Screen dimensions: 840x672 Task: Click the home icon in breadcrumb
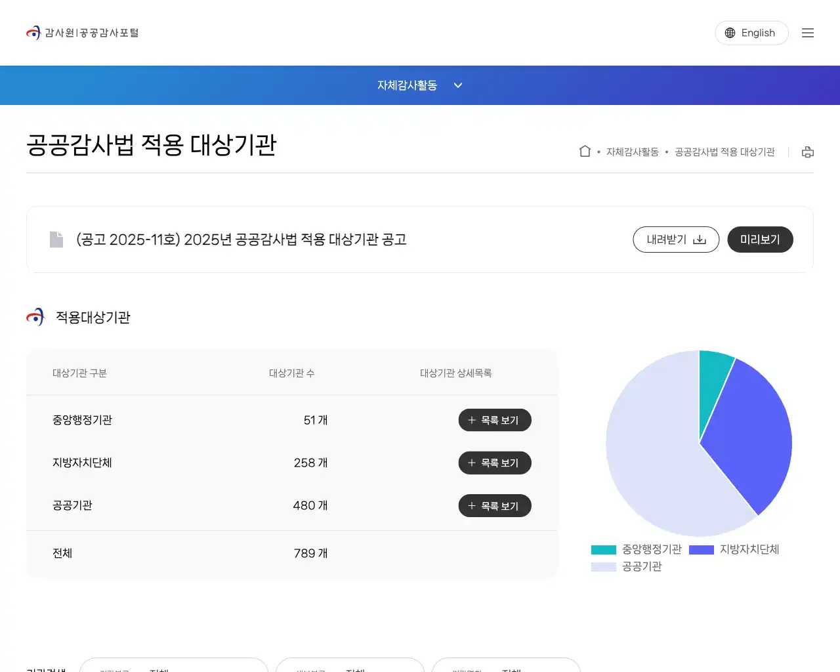click(585, 152)
